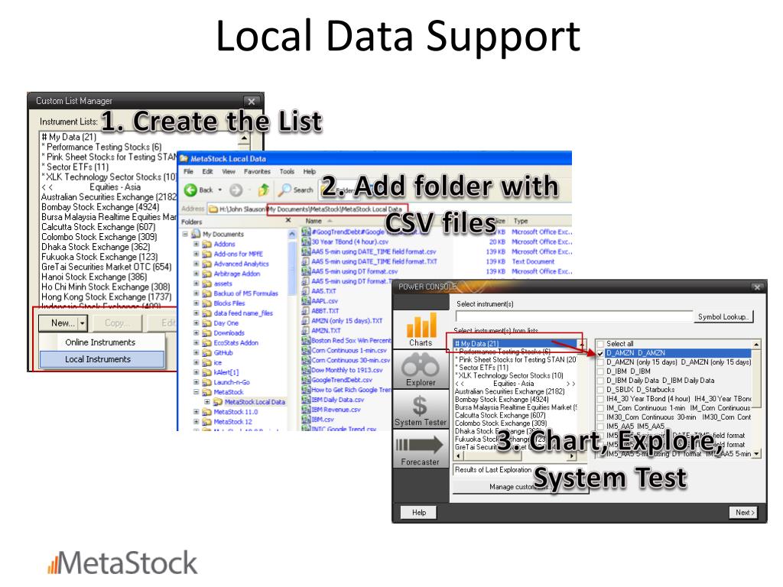The width and height of the screenshot is (783, 587).
Task: Expand the EcoStats Addon folder node
Action: coord(197,343)
